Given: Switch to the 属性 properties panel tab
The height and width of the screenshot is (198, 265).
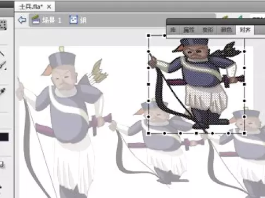Looking at the screenshot, I should pos(189,30).
